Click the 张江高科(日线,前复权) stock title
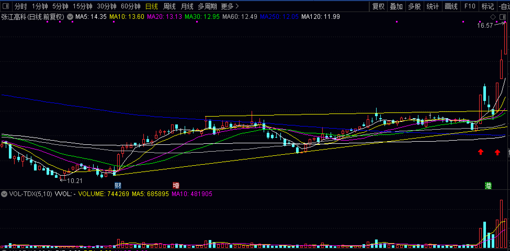 click(33, 17)
